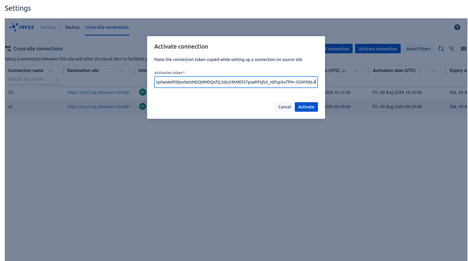
Task: Open Connection name column options menu
Action: [58, 71]
